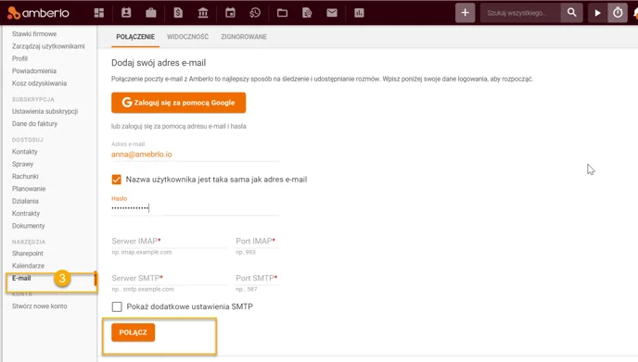Open Kontakty settings in sidebar
The width and height of the screenshot is (638, 362).
(24, 152)
